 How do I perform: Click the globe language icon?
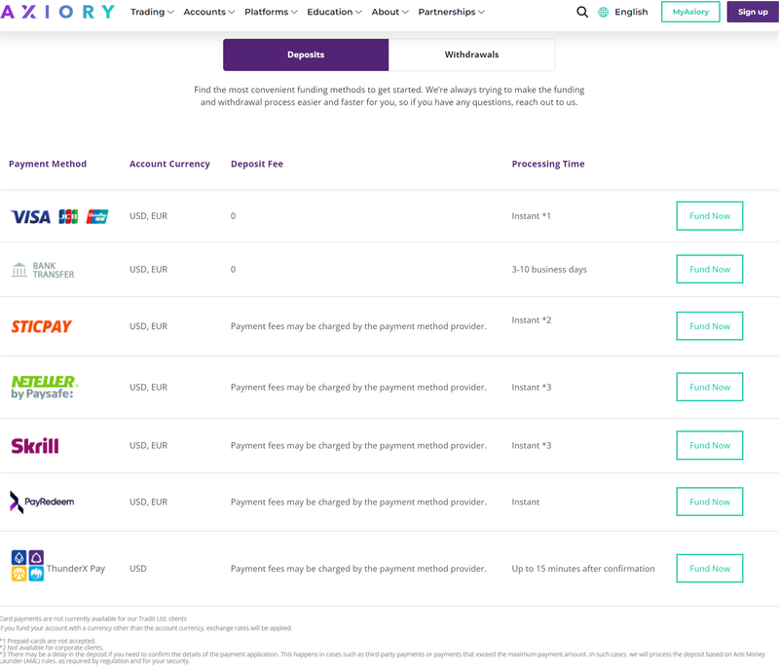603,12
